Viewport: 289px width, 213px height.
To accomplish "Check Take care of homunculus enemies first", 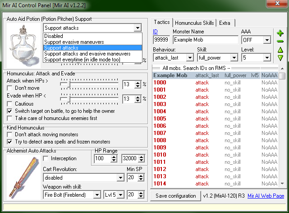I will (x=9, y=118).
